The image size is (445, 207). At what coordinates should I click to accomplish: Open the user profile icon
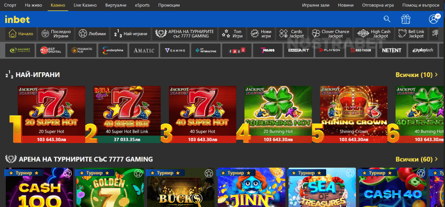click(433, 19)
